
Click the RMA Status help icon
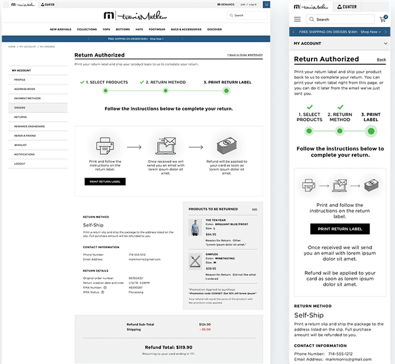pos(103,292)
